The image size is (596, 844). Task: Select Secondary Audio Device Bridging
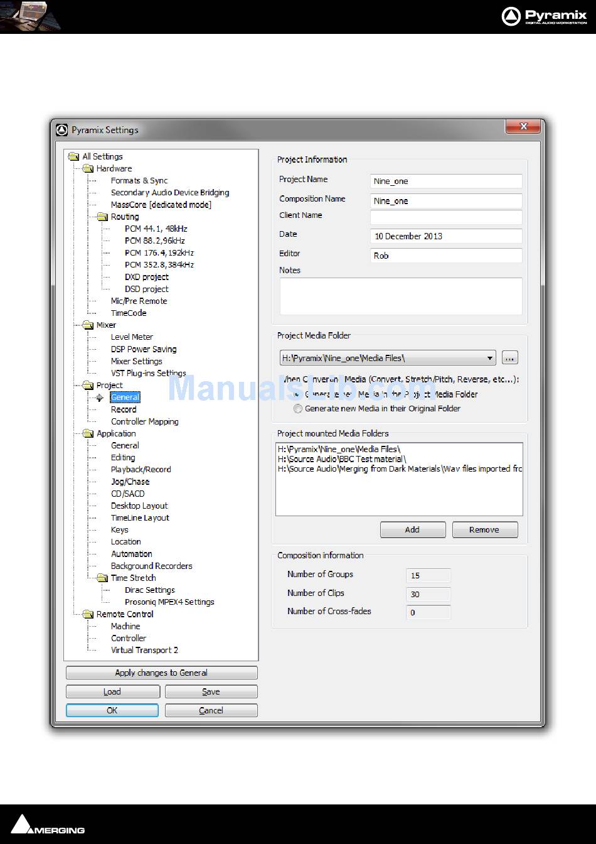[170, 193]
